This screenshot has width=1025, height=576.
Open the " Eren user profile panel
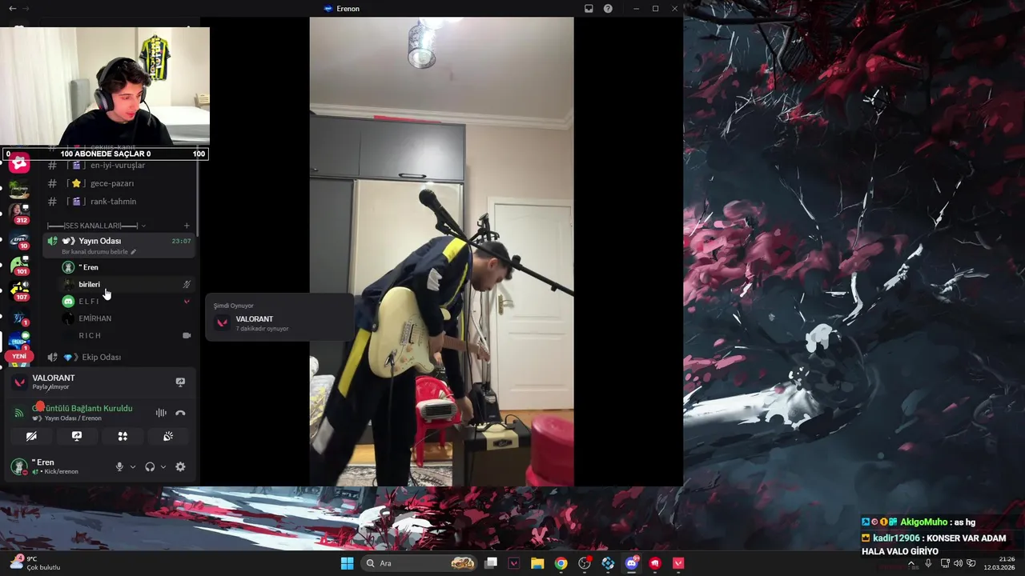[x=56, y=466]
